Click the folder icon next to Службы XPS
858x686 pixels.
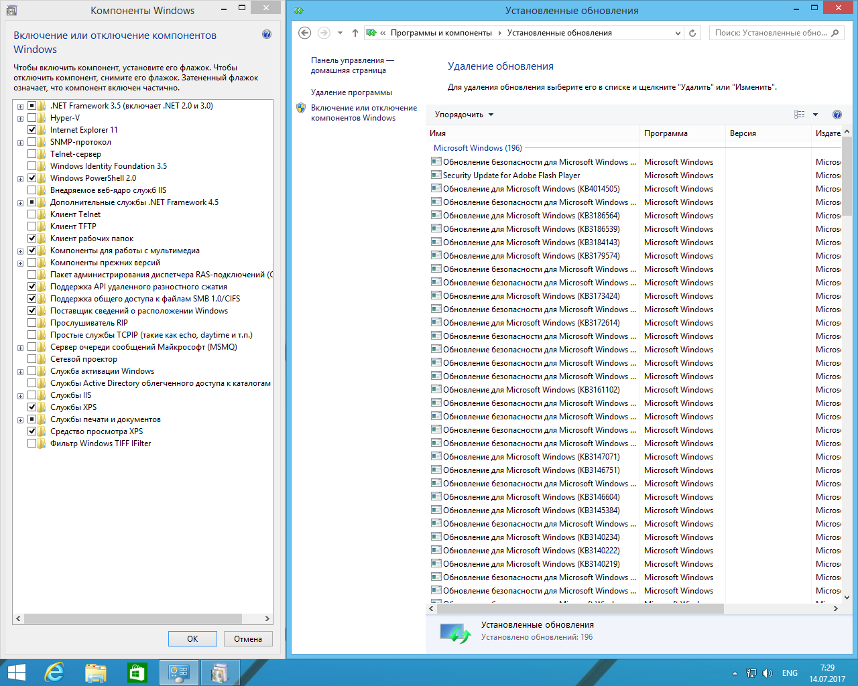click(x=42, y=407)
